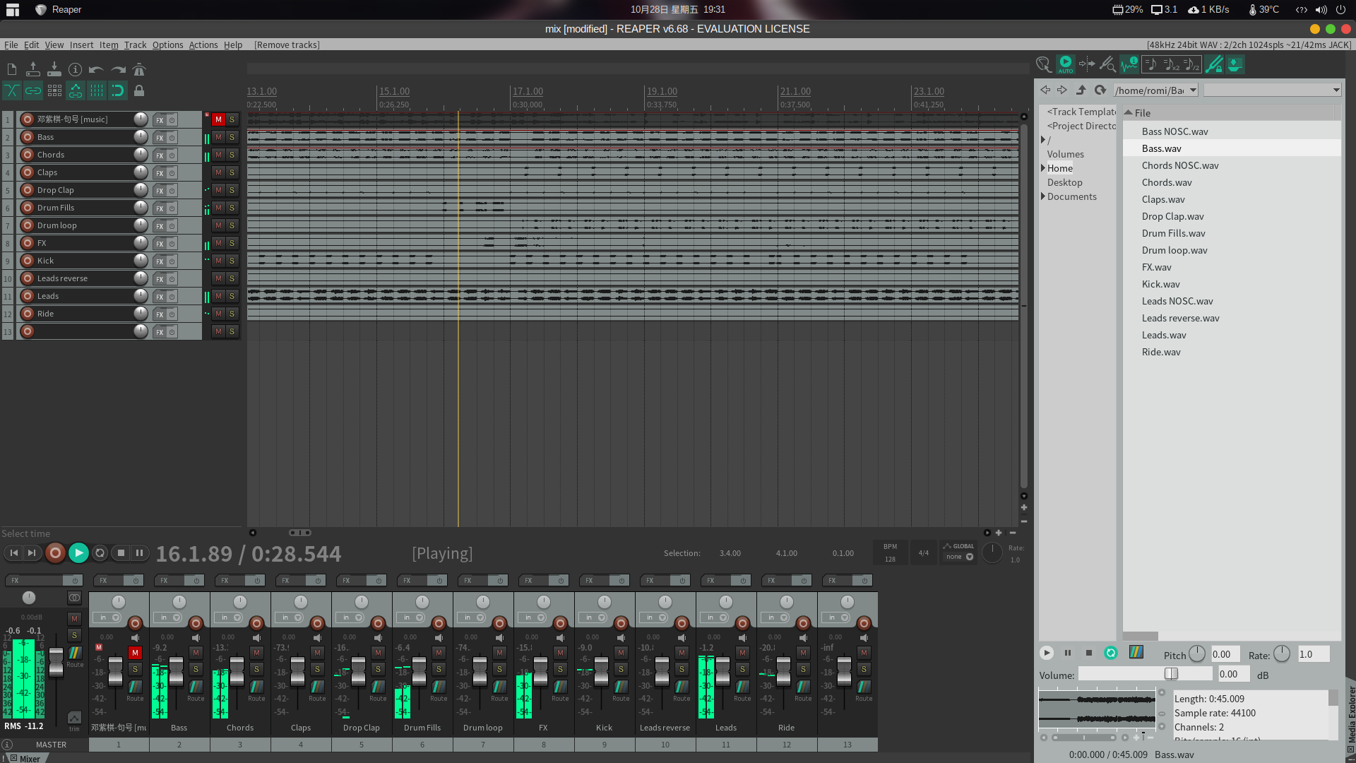
Task: Click the Leads mixer volume fader
Action: [x=722, y=672]
